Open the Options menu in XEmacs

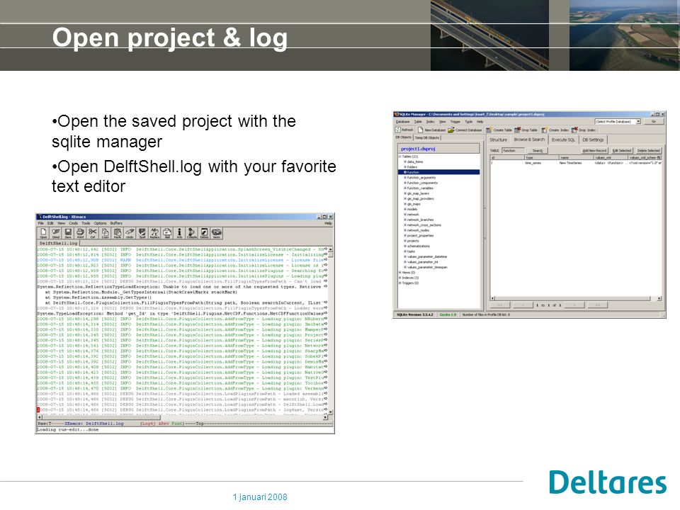coord(100,223)
